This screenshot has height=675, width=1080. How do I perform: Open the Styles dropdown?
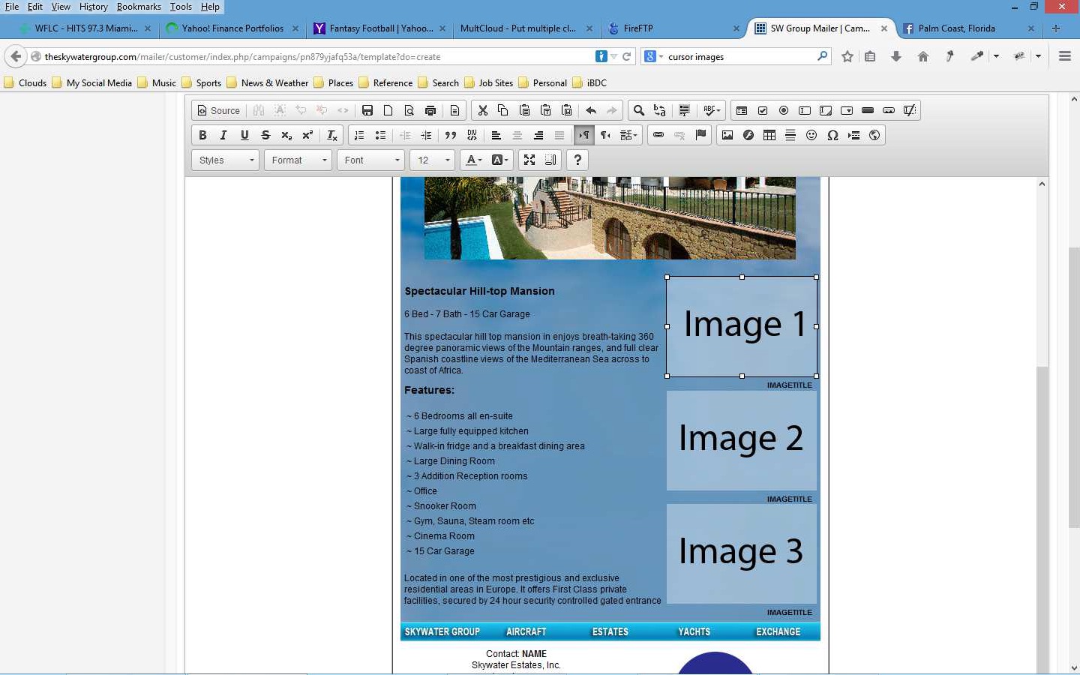click(x=226, y=160)
